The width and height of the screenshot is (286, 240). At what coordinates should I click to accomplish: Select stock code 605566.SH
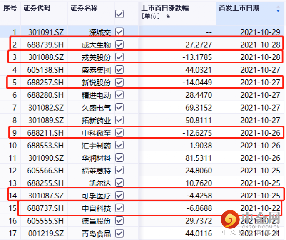[x=45, y=171]
